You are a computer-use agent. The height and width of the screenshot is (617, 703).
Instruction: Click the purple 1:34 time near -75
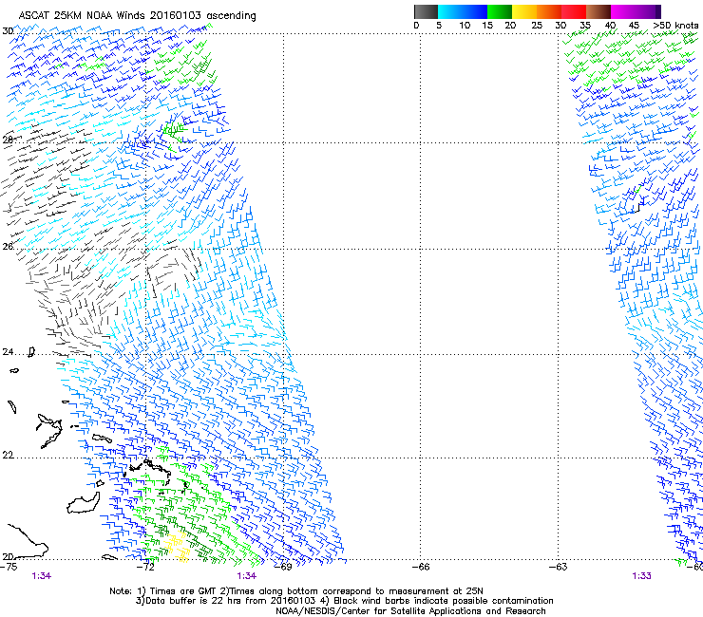42,576
